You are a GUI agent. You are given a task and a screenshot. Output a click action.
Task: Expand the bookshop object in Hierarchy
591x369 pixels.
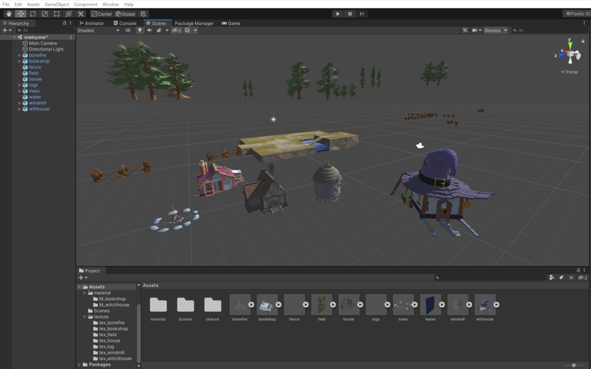[20, 61]
